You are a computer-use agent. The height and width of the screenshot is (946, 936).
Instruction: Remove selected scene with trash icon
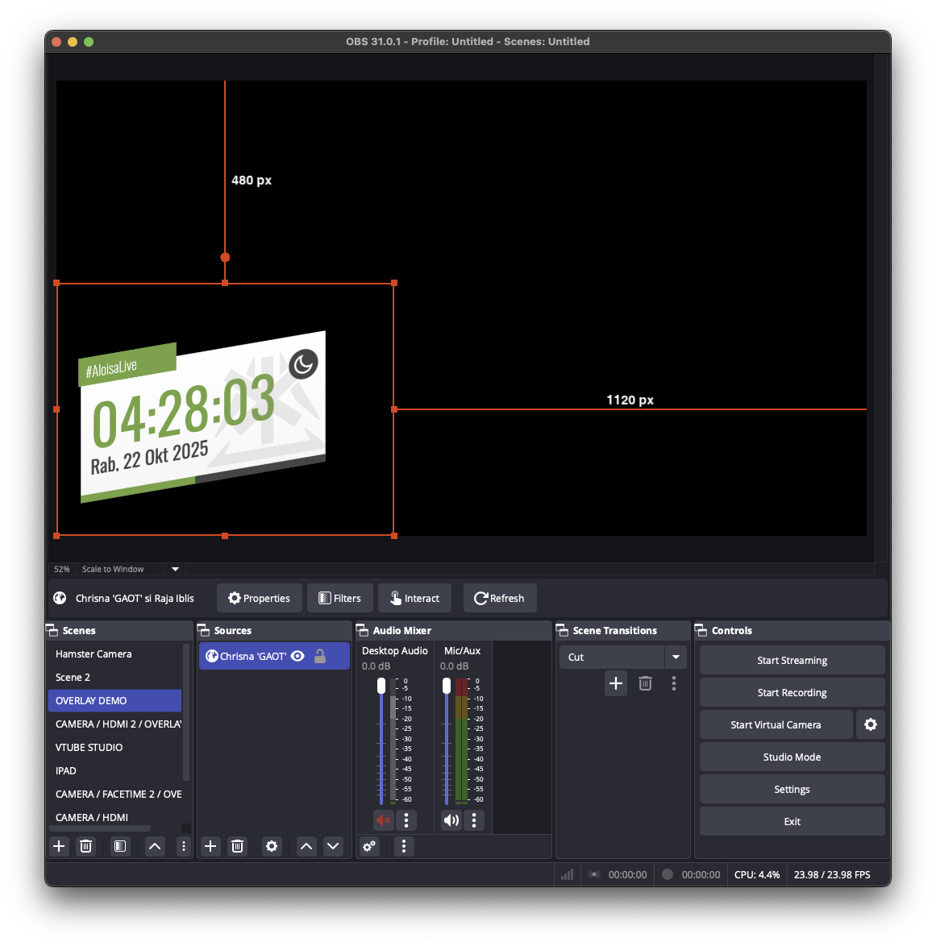(x=86, y=846)
